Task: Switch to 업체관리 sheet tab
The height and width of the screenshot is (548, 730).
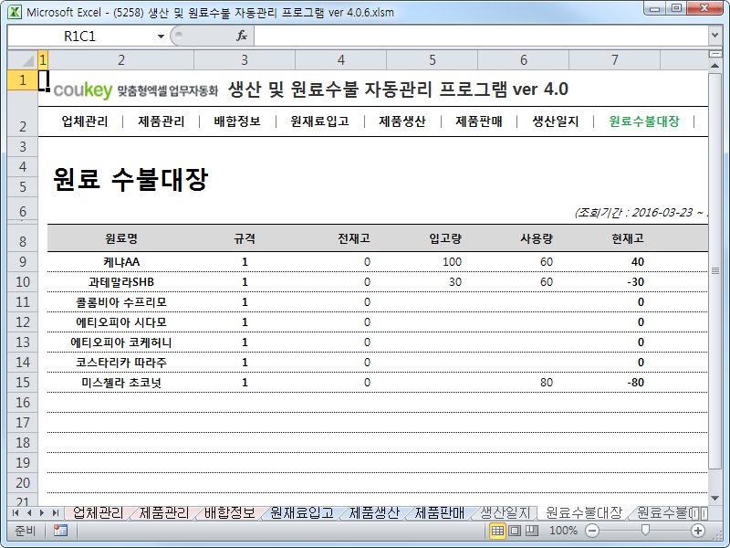Action: point(98,513)
